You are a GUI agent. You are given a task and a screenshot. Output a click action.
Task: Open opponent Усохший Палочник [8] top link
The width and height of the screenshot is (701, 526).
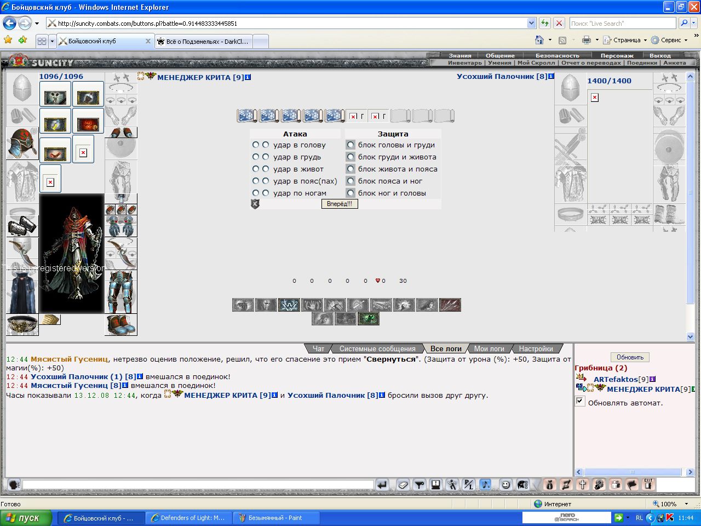502,76
